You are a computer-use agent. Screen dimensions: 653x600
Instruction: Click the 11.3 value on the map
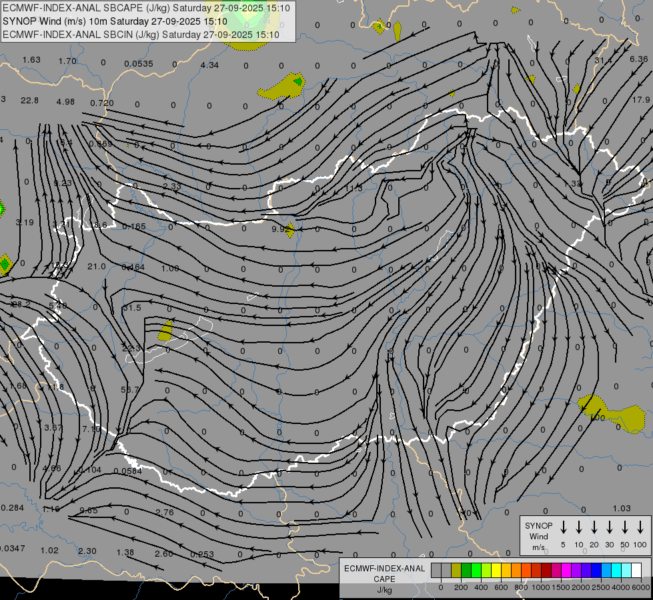tap(354, 188)
